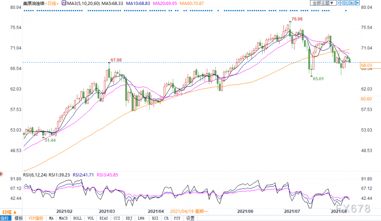The image size is (381, 221).
Task: Click the MA3 indicator icon beside title
Action: (x=64, y=3)
